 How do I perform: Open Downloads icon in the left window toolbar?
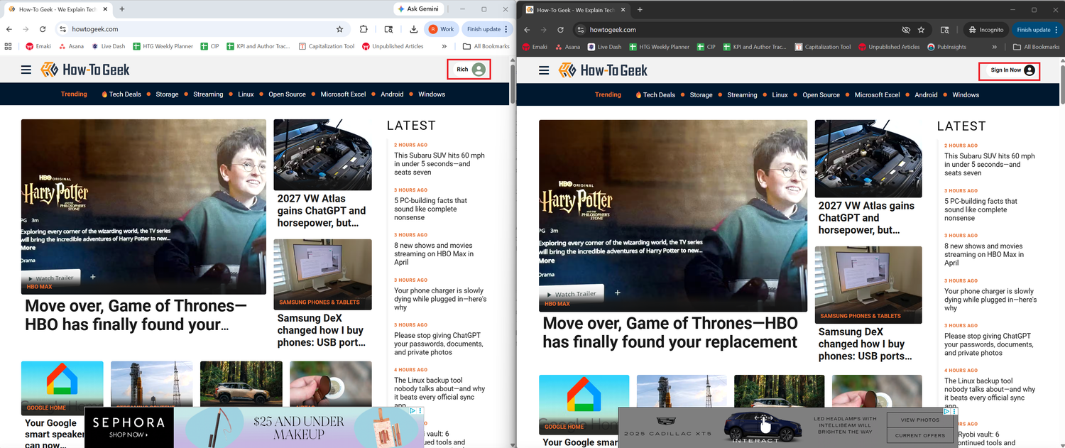coord(413,29)
